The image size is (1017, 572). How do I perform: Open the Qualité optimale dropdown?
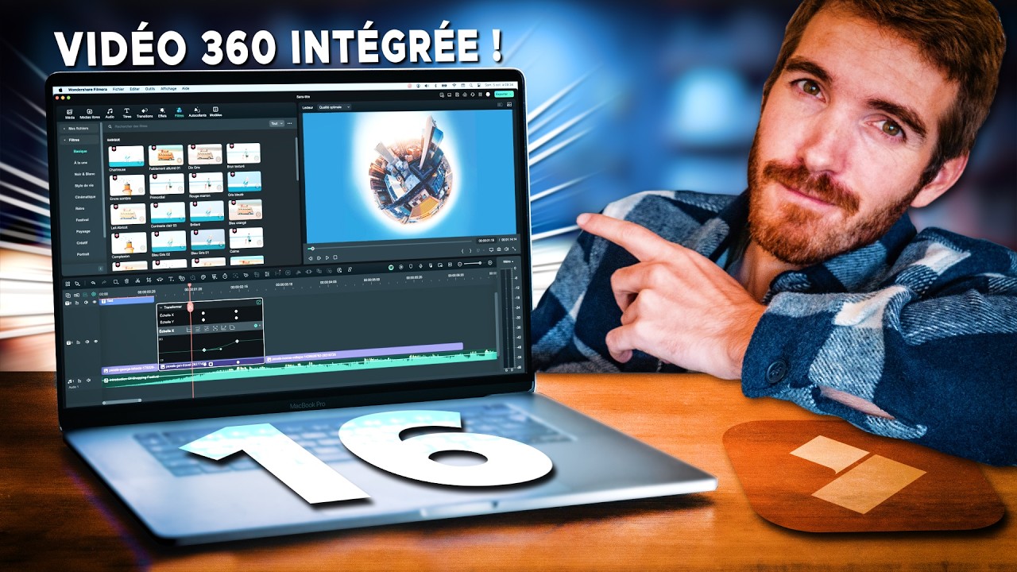334,106
